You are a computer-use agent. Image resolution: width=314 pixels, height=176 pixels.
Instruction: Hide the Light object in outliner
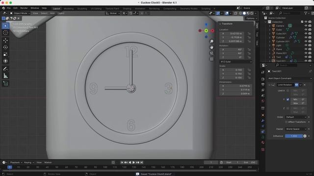point(306,45)
